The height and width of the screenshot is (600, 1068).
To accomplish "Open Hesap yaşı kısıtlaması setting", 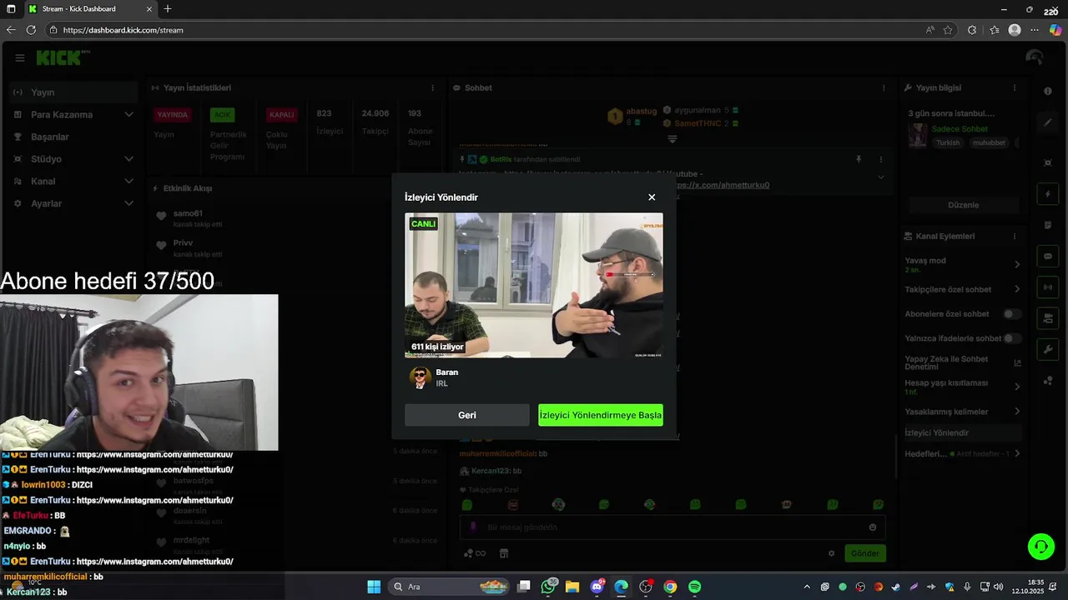I will tap(963, 387).
